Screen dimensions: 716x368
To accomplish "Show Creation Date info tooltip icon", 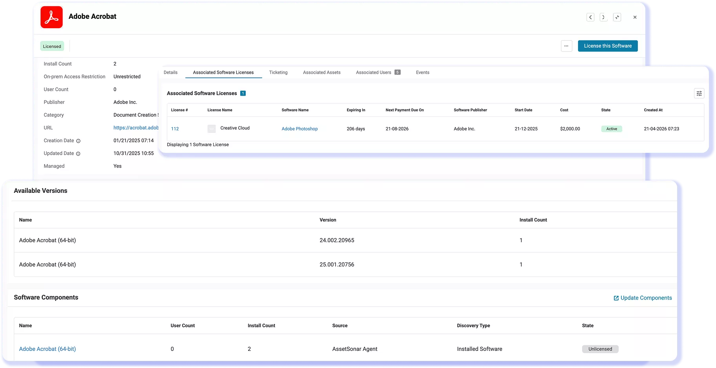I will 78,141.
